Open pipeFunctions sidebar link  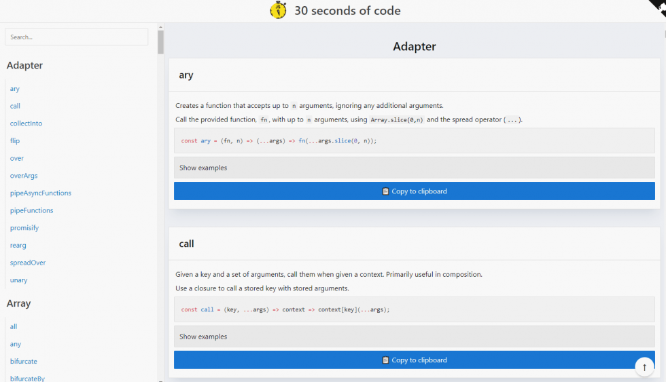coord(32,210)
